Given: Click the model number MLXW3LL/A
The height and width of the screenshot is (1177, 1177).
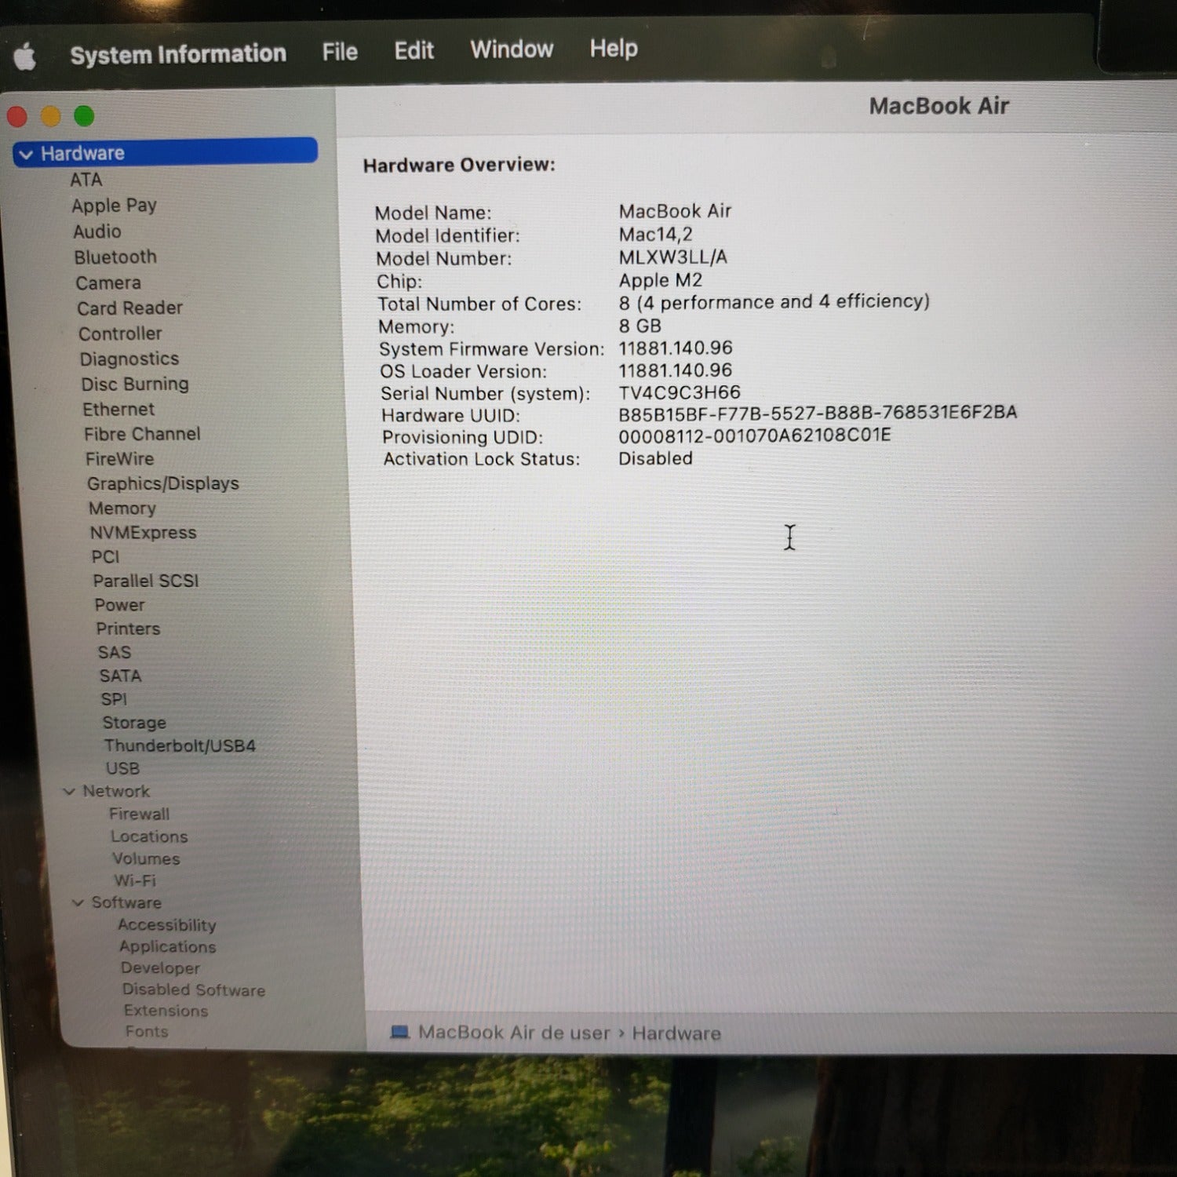Looking at the screenshot, I should coord(673,257).
